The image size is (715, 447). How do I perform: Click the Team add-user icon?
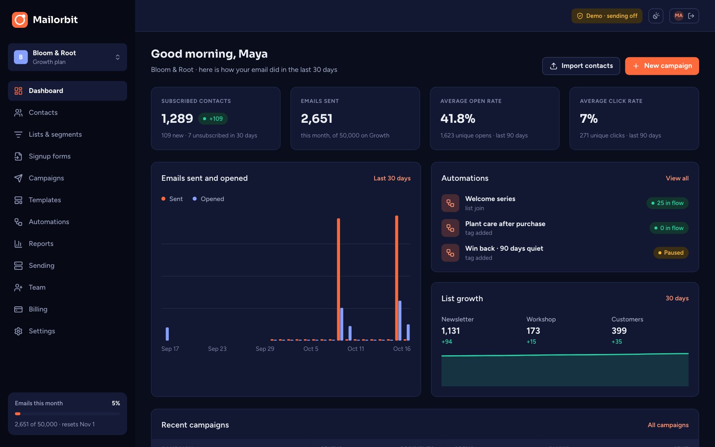(18, 288)
